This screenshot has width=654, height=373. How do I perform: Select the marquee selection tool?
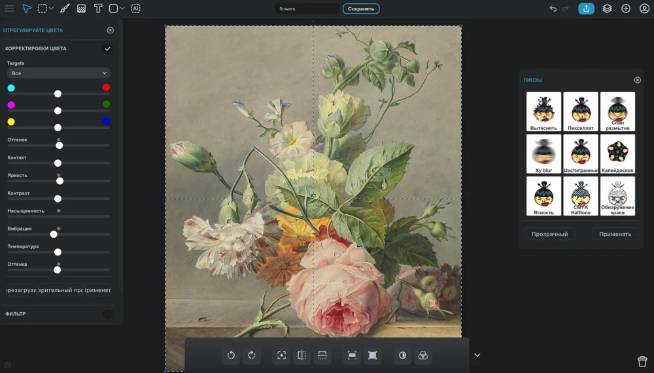(x=42, y=8)
